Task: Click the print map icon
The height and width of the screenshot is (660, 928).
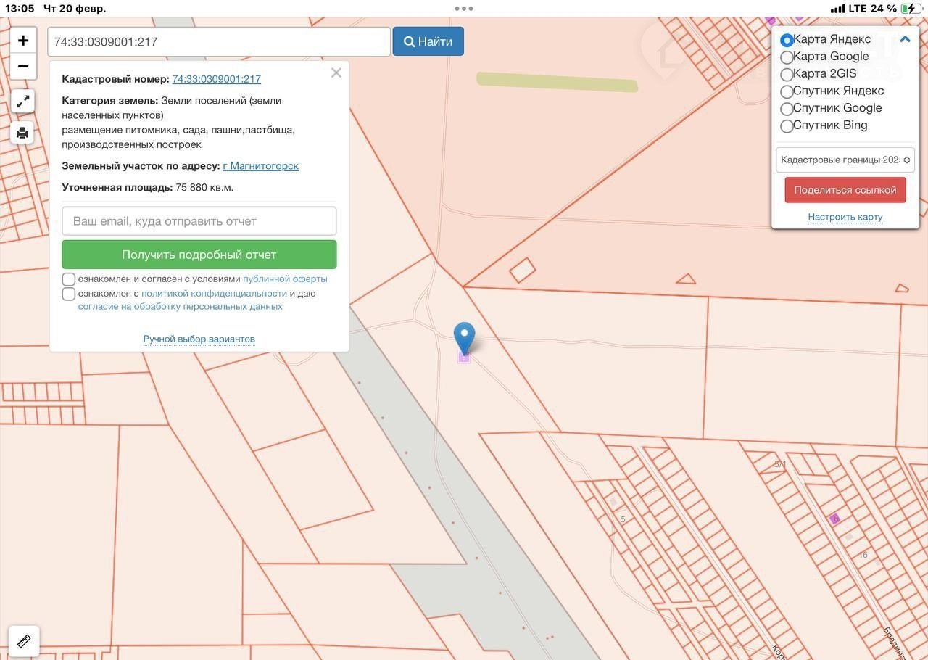Action: [x=23, y=133]
